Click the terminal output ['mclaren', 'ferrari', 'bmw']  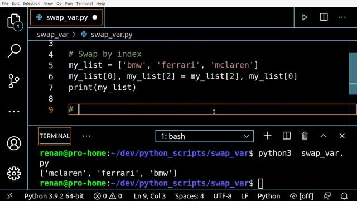108,173
